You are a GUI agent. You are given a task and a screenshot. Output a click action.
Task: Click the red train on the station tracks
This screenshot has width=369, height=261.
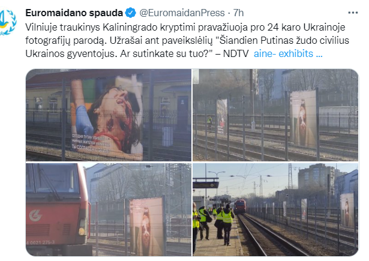click(x=240, y=206)
